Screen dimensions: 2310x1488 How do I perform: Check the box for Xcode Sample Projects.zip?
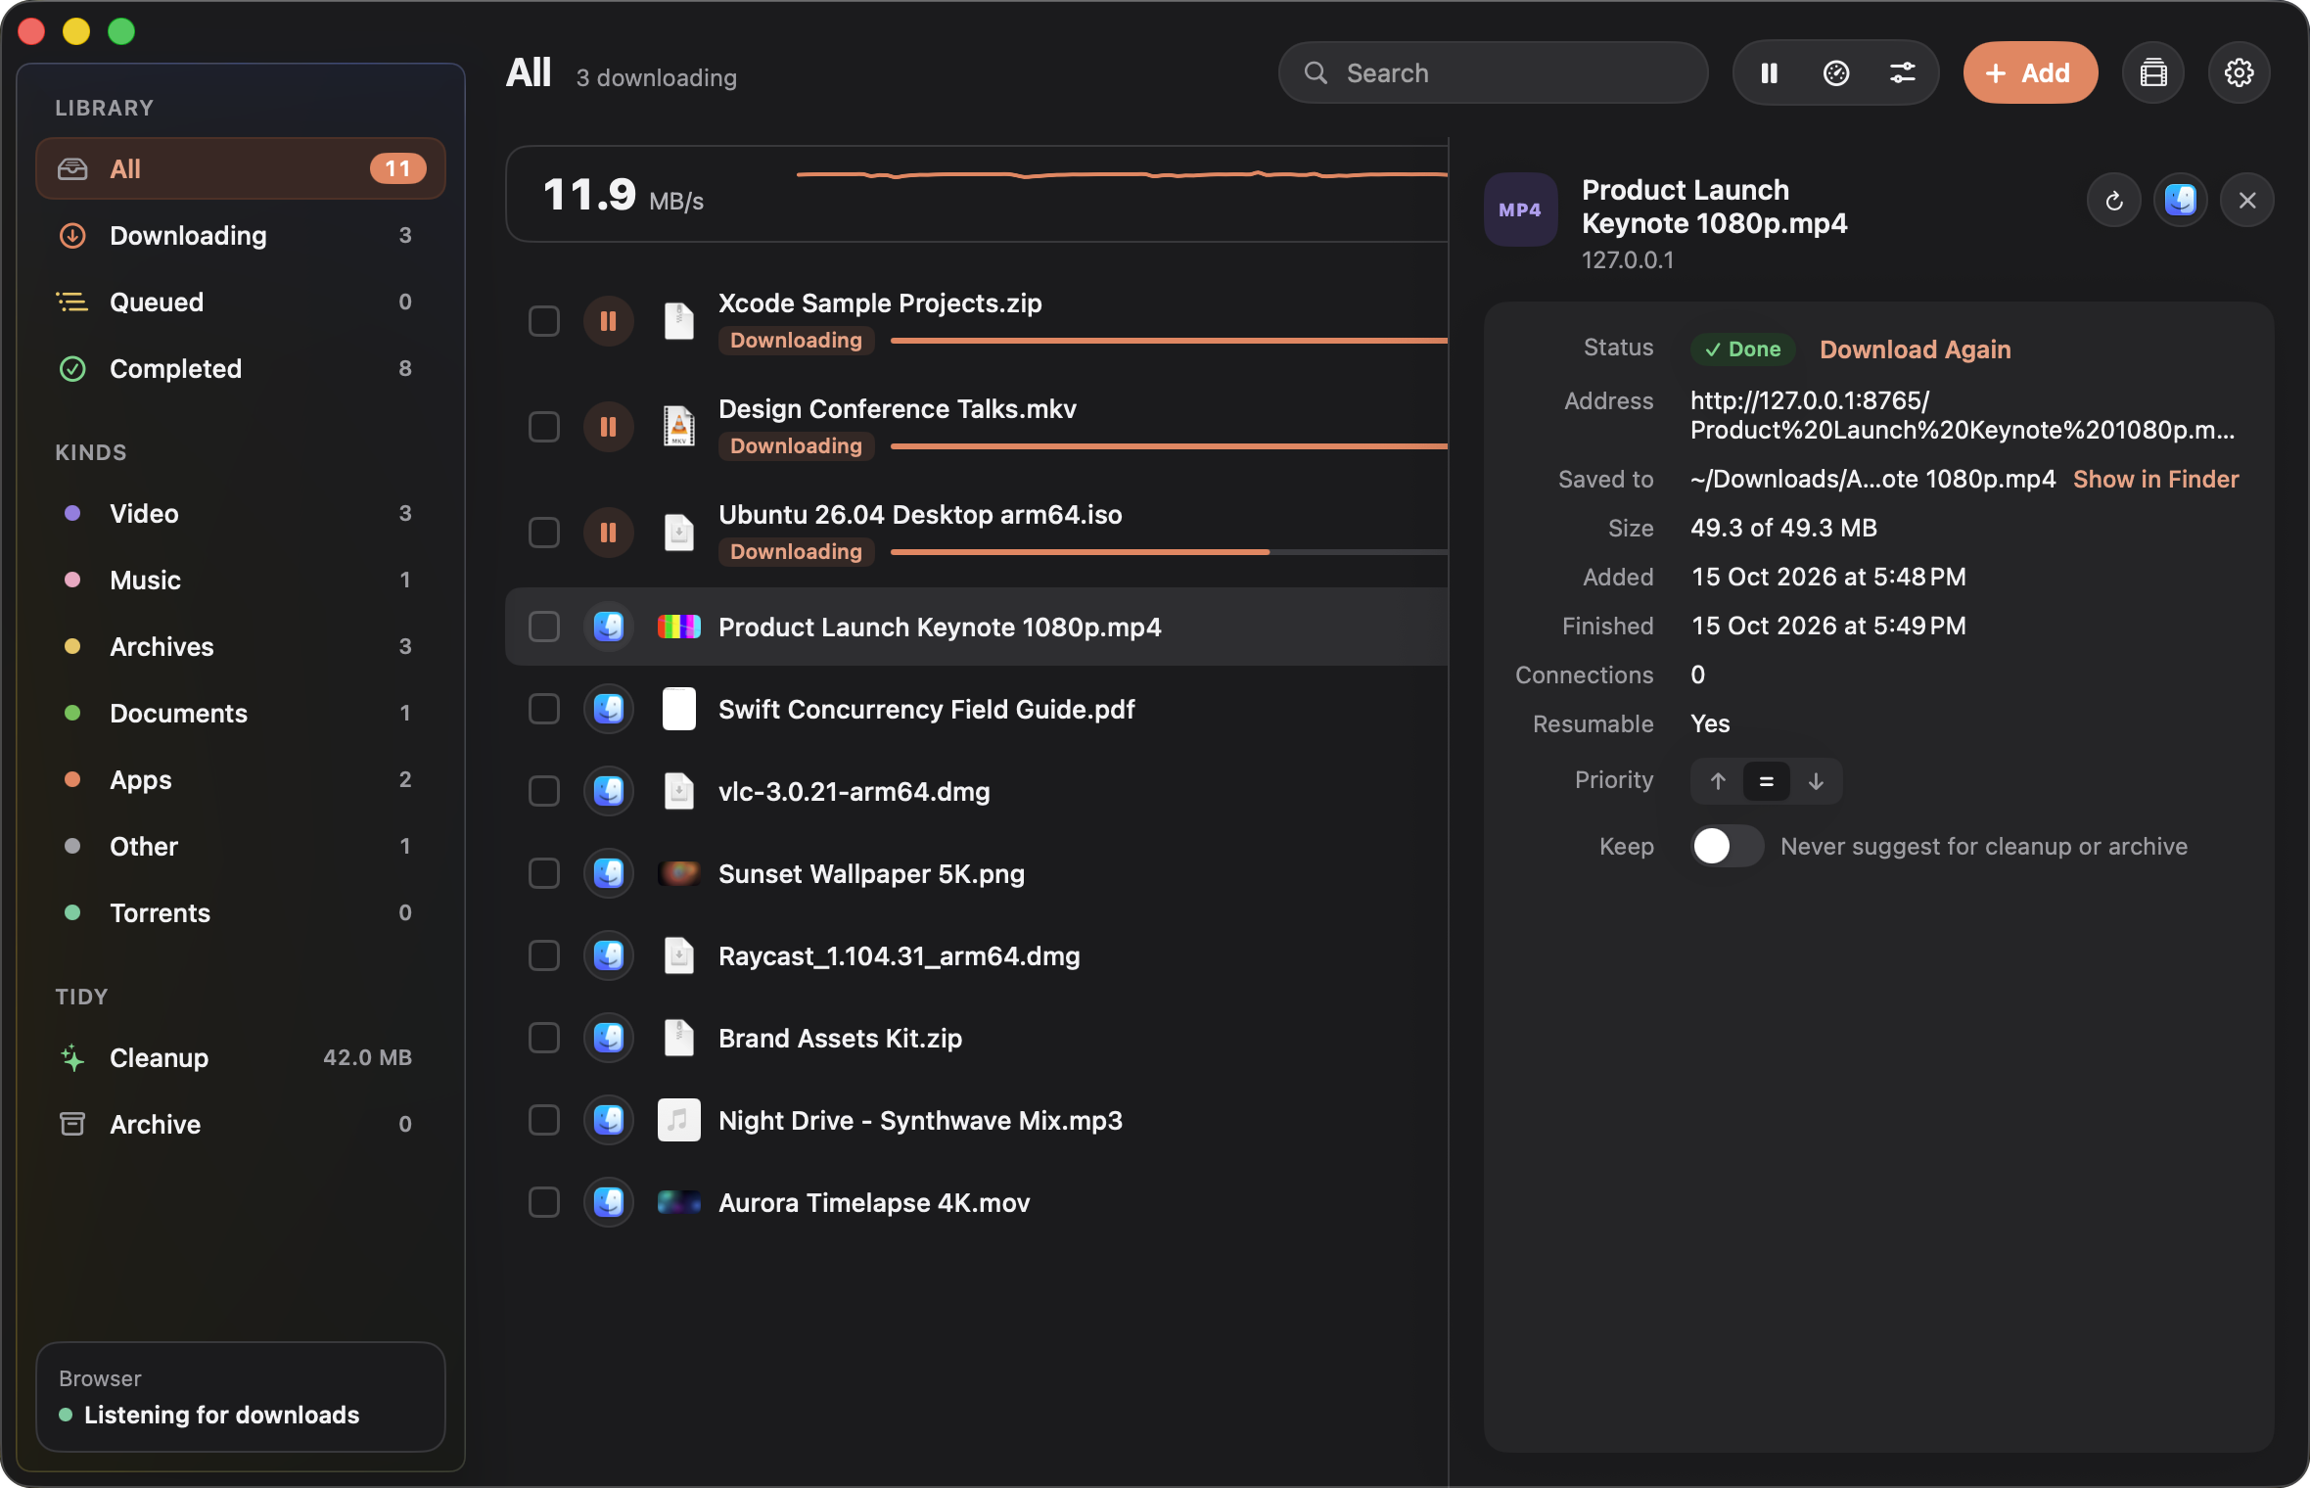point(544,321)
